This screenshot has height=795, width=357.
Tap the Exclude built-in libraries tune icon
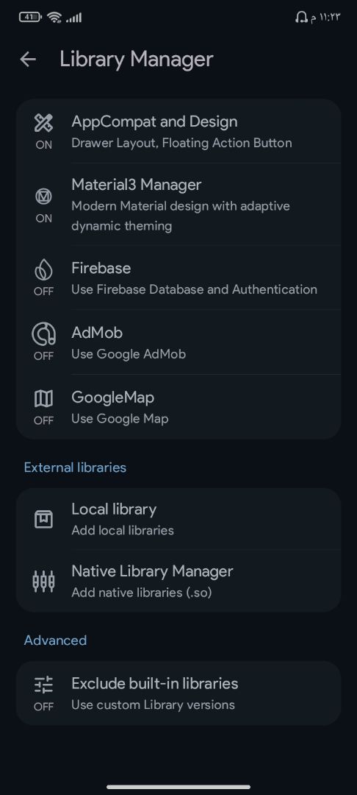coord(43,685)
